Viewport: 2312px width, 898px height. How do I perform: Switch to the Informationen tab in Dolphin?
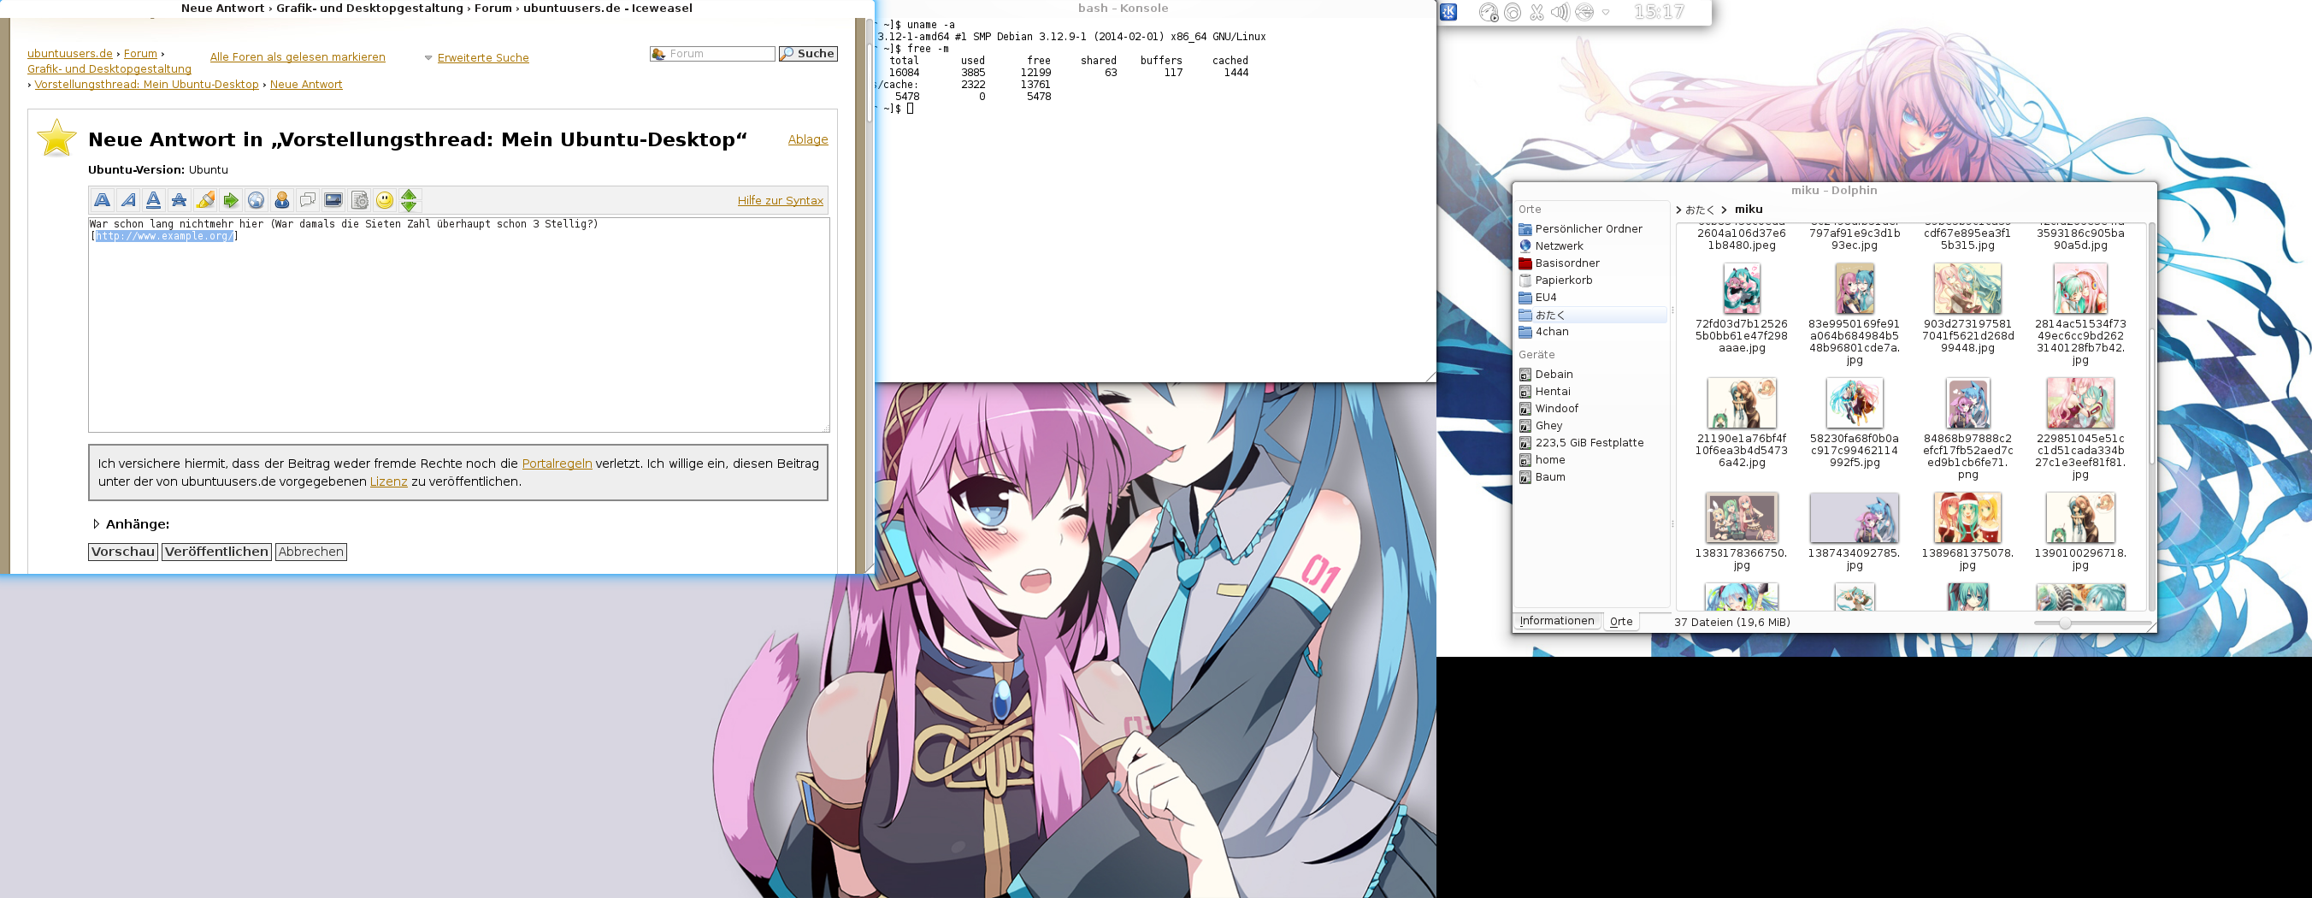(1557, 621)
